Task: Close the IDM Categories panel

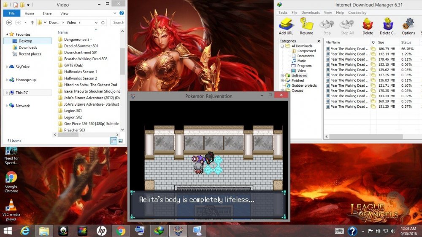Action: (x=319, y=41)
